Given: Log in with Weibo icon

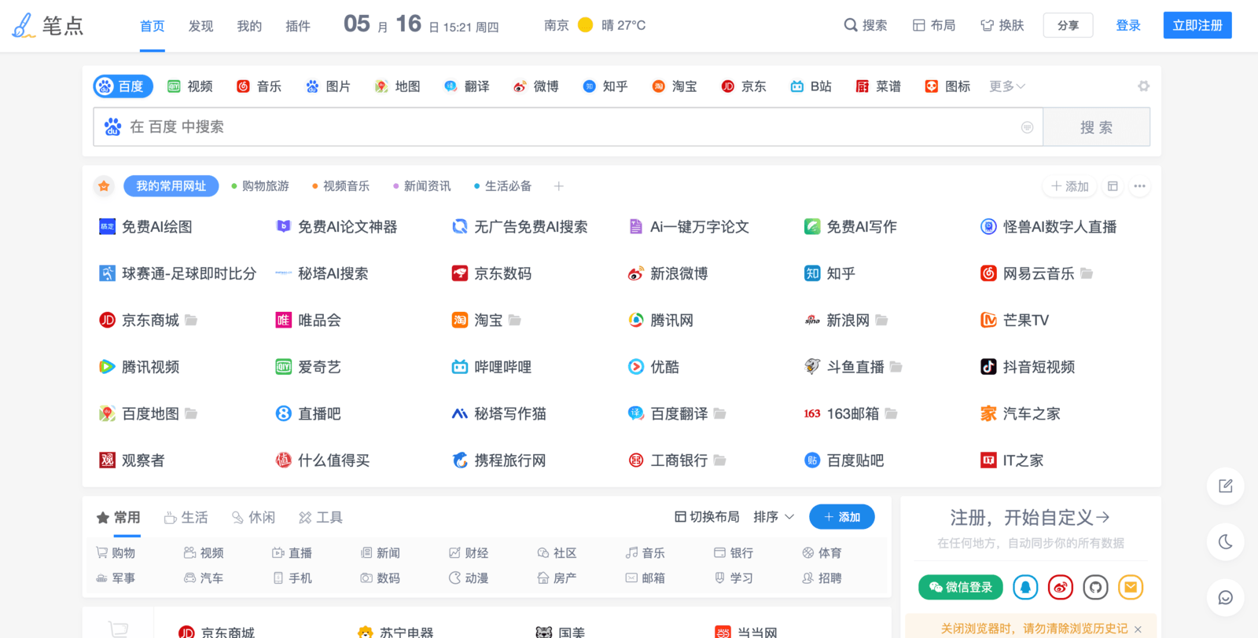Looking at the screenshot, I should click(1060, 587).
